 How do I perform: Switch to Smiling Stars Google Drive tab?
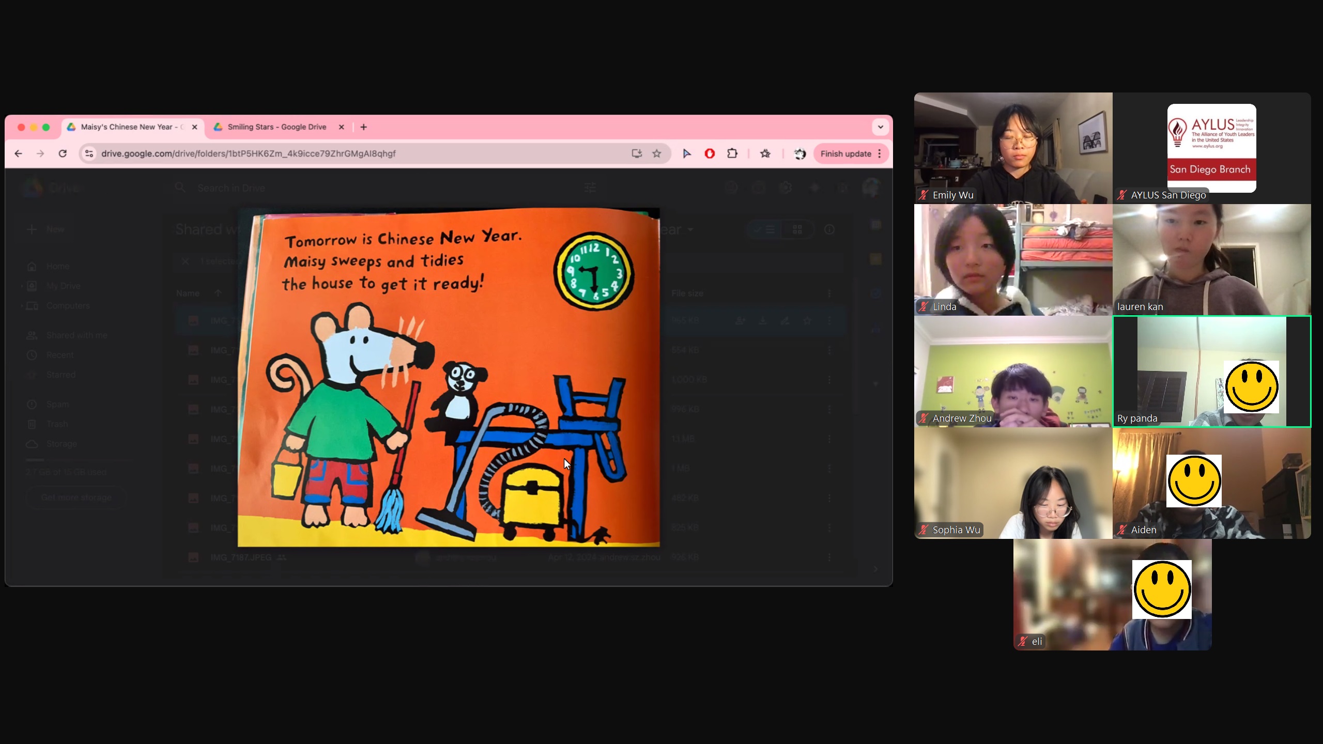point(279,127)
